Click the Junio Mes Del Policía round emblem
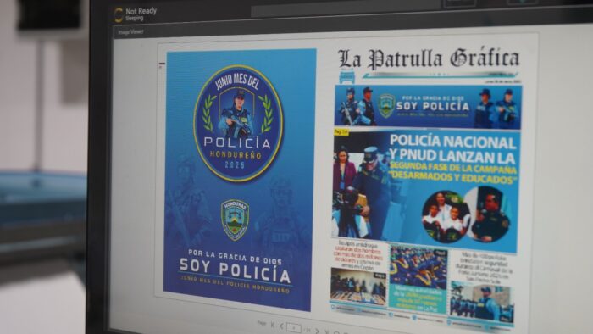Image resolution: width=593 pixels, height=334 pixels. [238, 123]
